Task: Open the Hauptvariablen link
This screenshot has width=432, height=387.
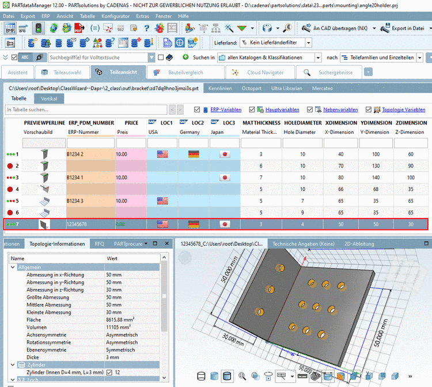Action: 282,110
